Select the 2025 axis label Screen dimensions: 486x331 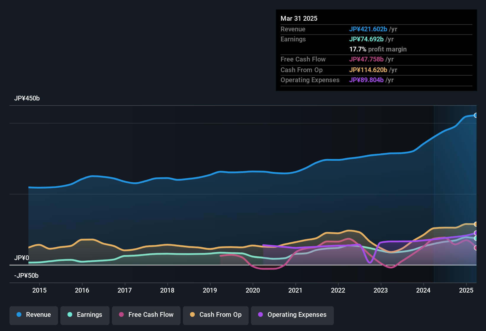pos(466,291)
